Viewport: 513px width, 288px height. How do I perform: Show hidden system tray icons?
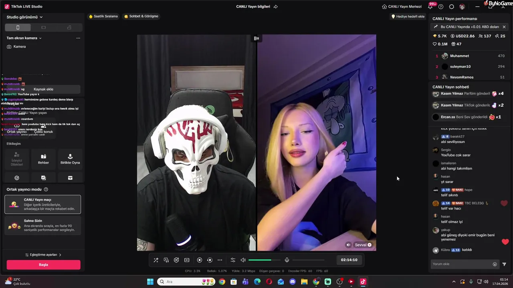coord(454,282)
